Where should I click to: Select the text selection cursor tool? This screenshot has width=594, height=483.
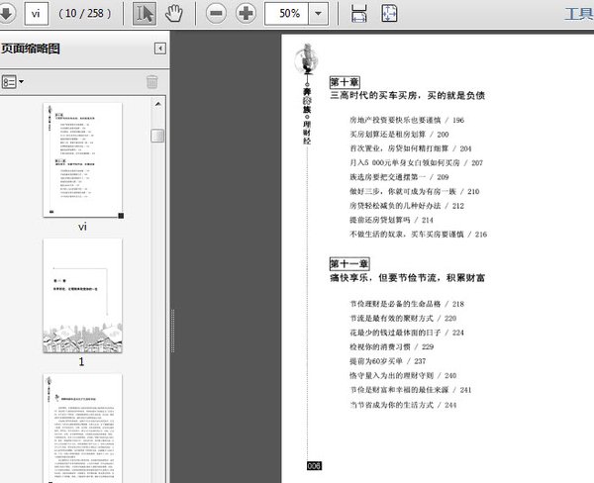[x=145, y=15]
